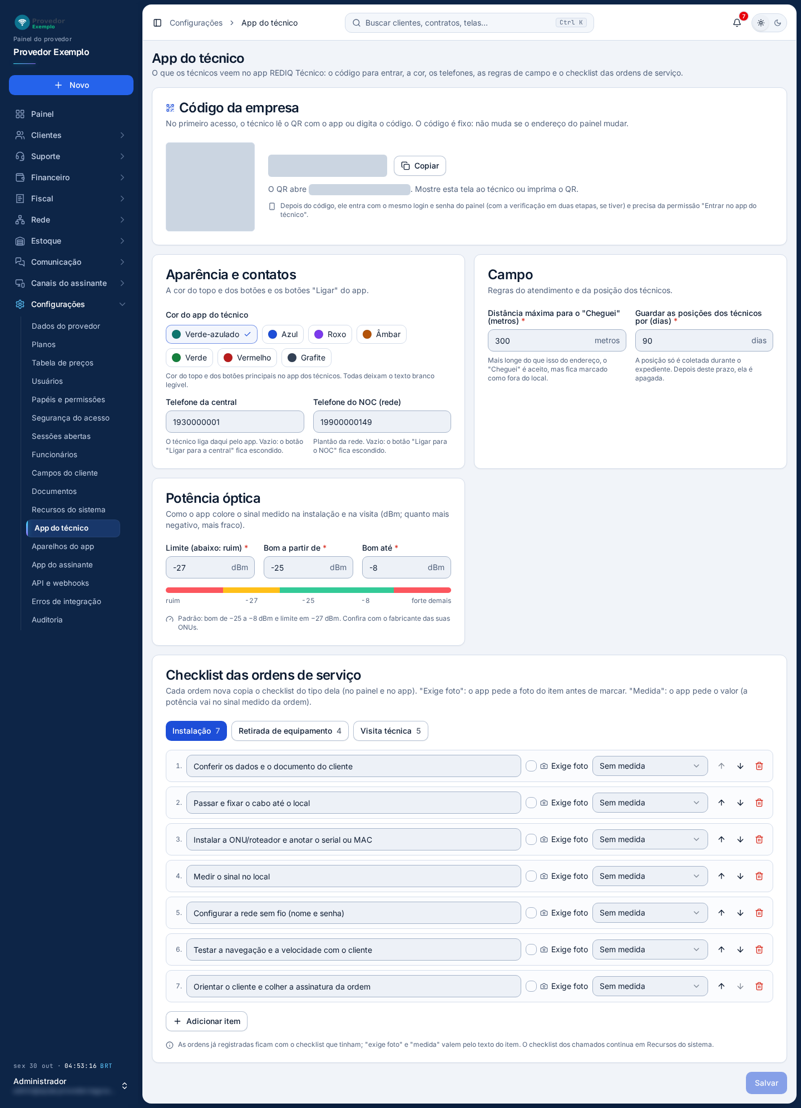Open measure dropdown for 'Medir o sinal no local'
Viewport: 801px width, 1108px height.
pos(650,876)
